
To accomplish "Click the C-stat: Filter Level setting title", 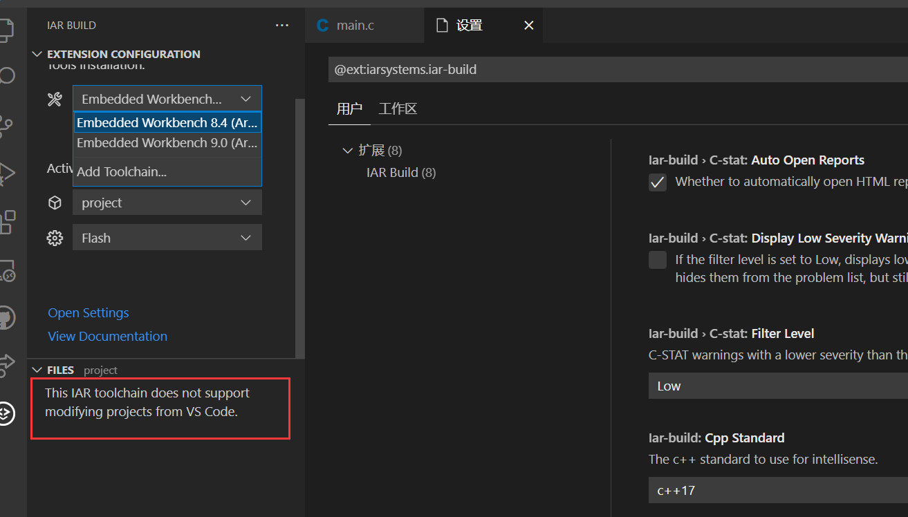I will [x=731, y=333].
